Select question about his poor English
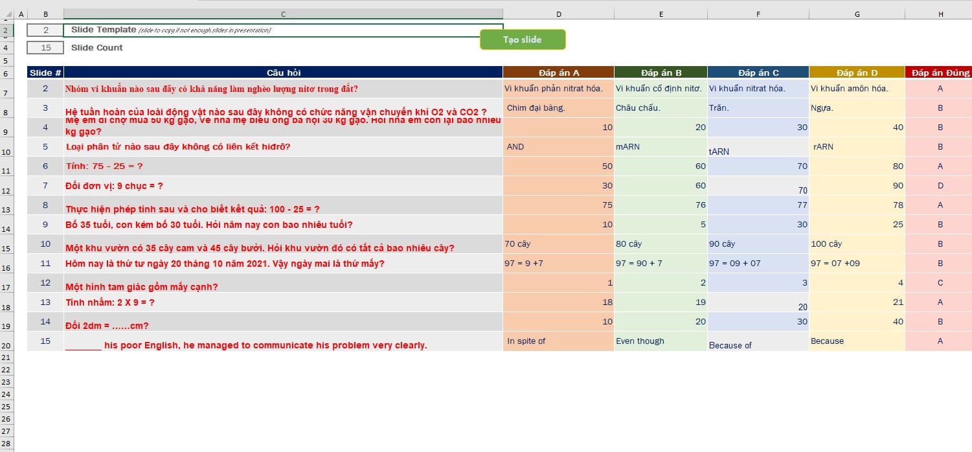The height and width of the screenshot is (452, 972). [x=283, y=341]
